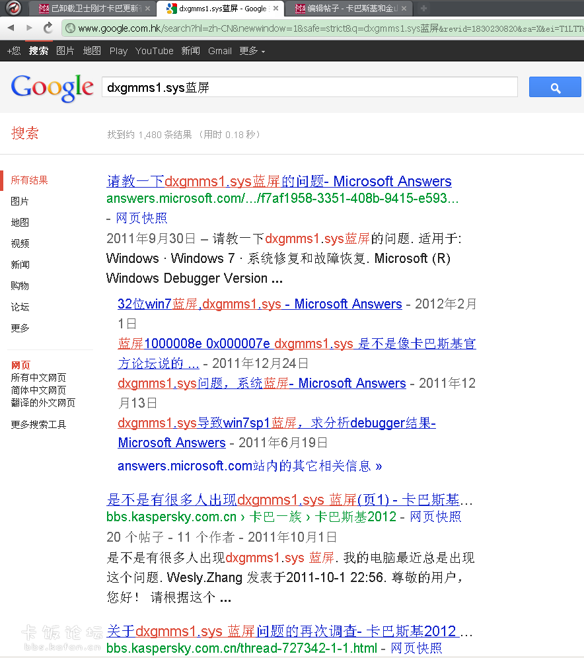
Task: Open Play in the black Google bar
Action: [x=118, y=51]
